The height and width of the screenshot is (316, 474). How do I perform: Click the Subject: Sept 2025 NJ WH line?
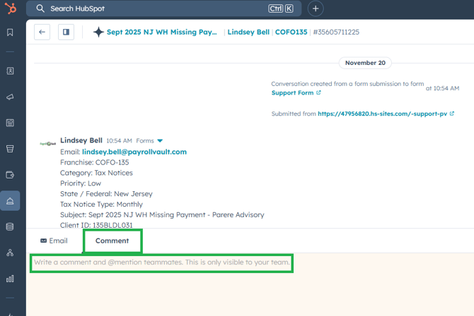click(x=162, y=214)
